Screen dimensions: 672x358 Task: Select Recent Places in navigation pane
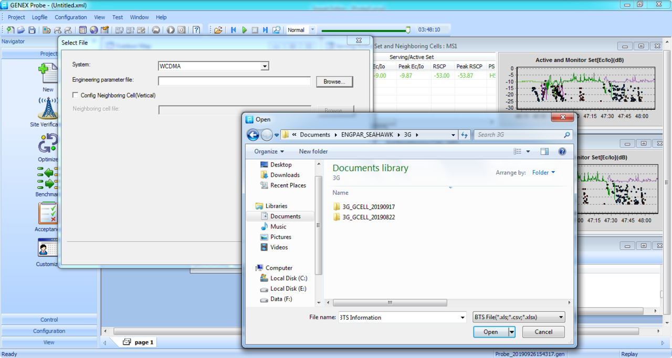(x=283, y=185)
